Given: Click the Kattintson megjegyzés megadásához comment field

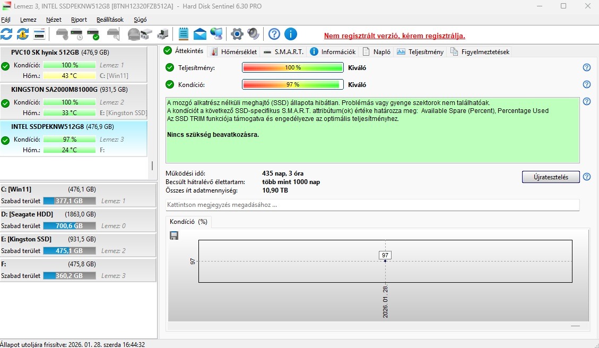Looking at the screenshot, I should [372, 205].
